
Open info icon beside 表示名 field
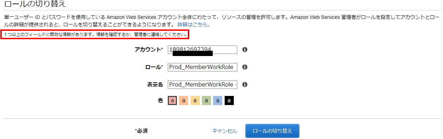pyautogui.click(x=245, y=84)
